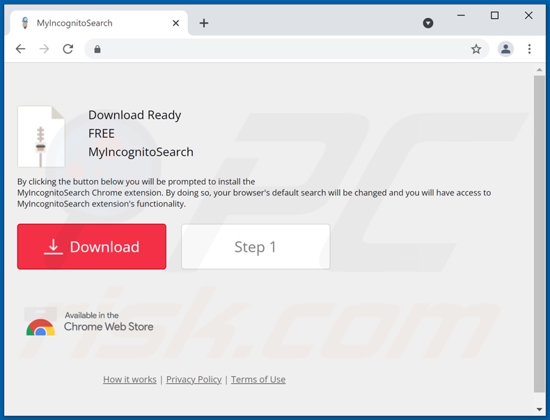
Task: Click the padlock site info icon
Action: pos(97,49)
